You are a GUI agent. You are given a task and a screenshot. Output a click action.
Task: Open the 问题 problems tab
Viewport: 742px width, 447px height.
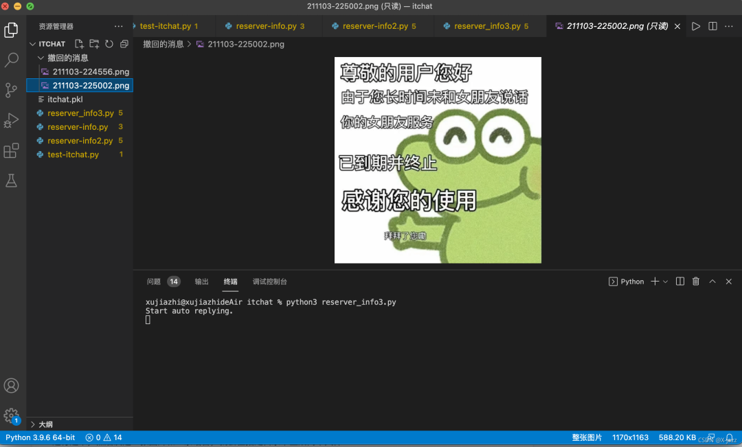tap(154, 282)
